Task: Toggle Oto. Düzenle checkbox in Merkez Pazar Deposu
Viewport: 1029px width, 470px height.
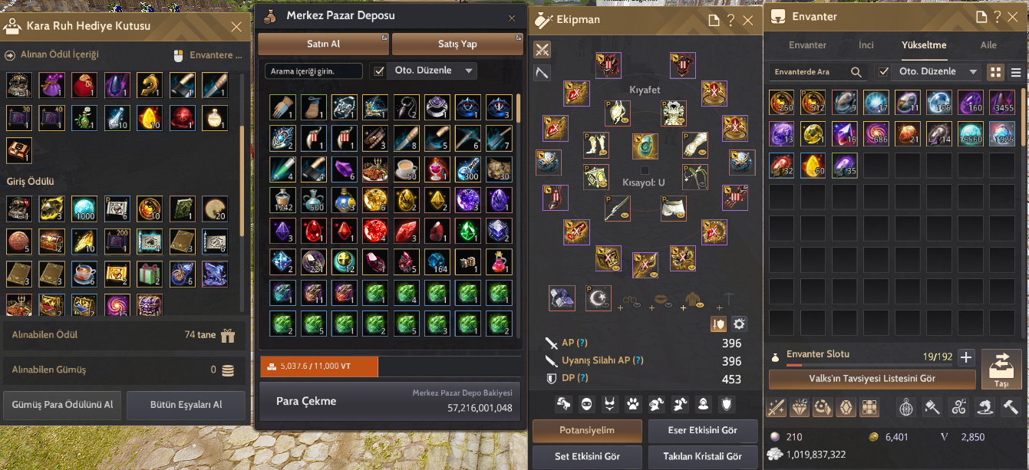Action: [x=378, y=71]
